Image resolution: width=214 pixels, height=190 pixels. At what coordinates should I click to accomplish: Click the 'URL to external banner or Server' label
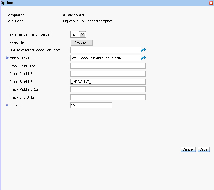click(x=36, y=50)
